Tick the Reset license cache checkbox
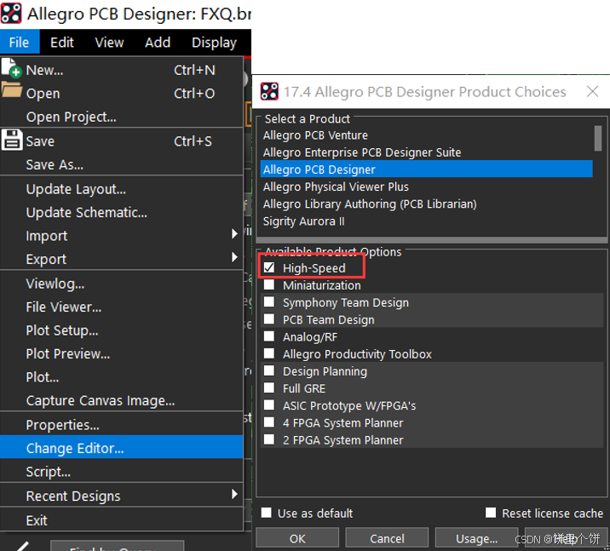This screenshot has width=610, height=551. click(491, 513)
